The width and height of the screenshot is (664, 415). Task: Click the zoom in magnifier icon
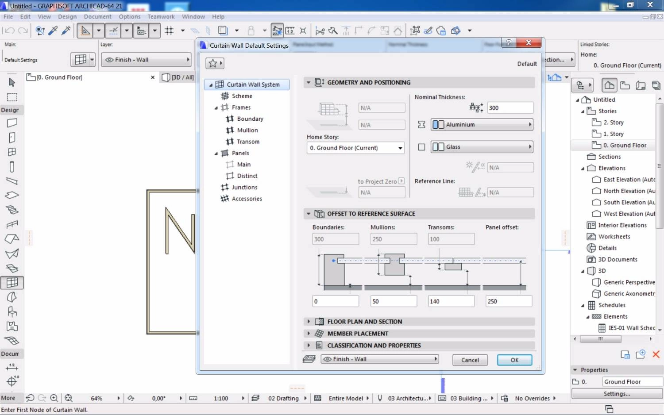(54, 398)
